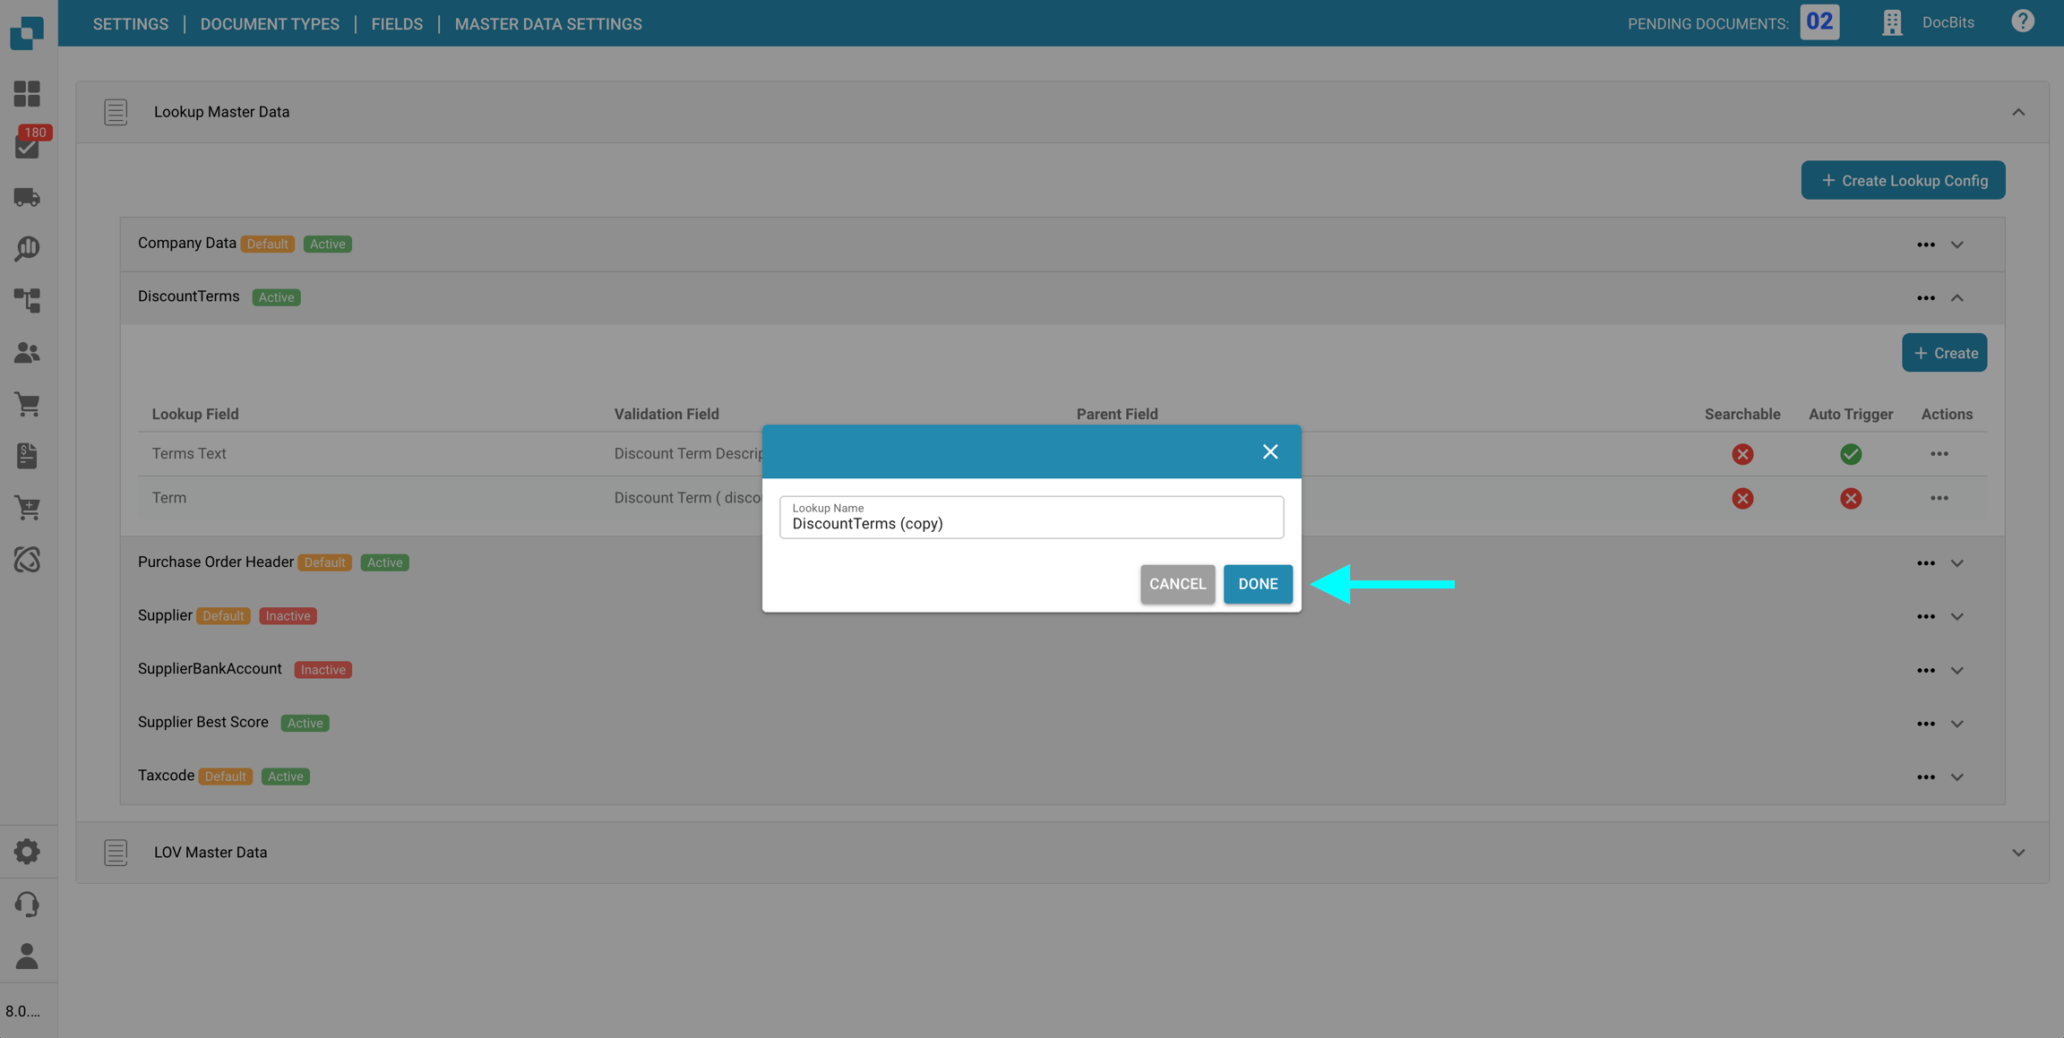The width and height of the screenshot is (2064, 1038).
Task: Toggle Auto Trigger for Terms Text row
Action: (x=1850, y=454)
